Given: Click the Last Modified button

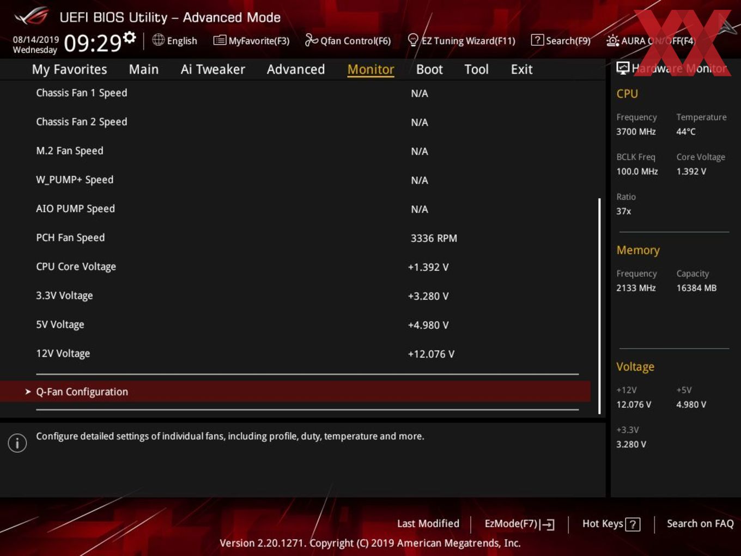Looking at the screenshot, I should (428, 523).
